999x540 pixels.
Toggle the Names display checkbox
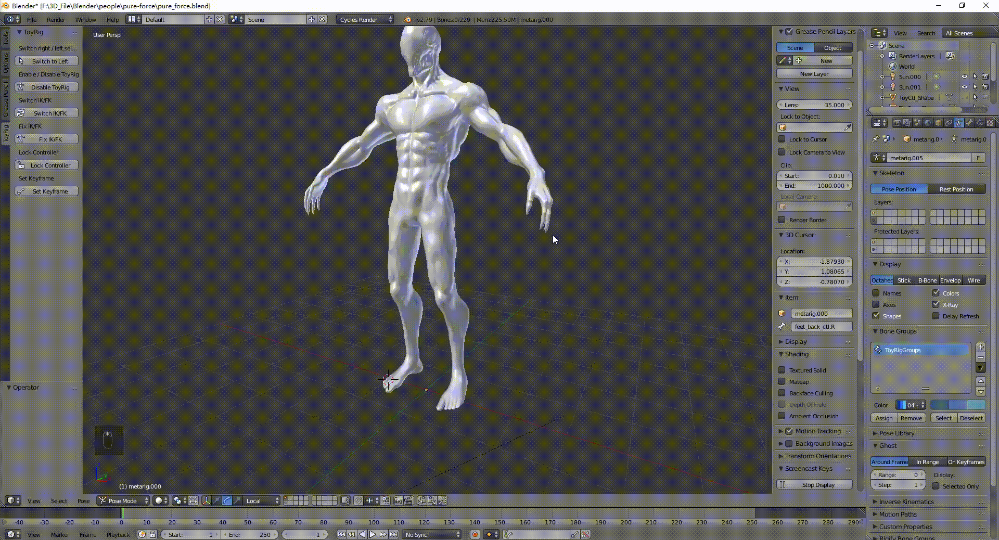pyautogui.click(x=876, y=293)
